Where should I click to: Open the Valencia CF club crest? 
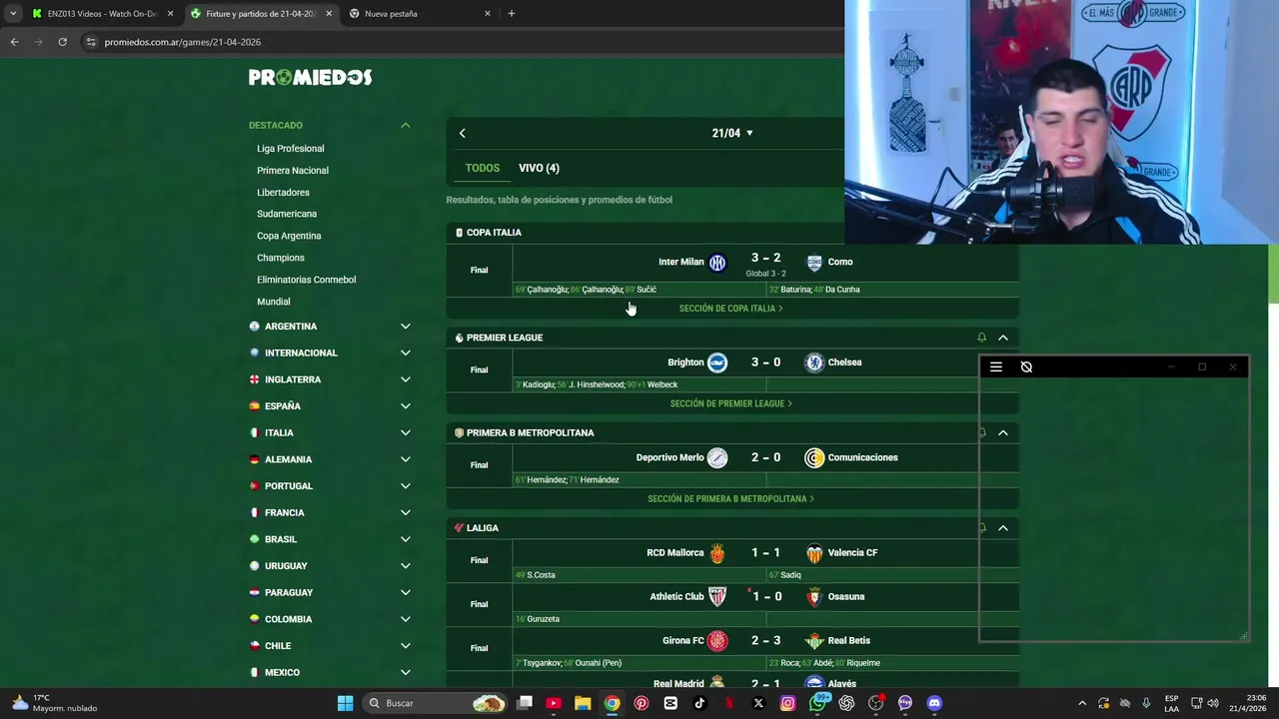[814, 553]
